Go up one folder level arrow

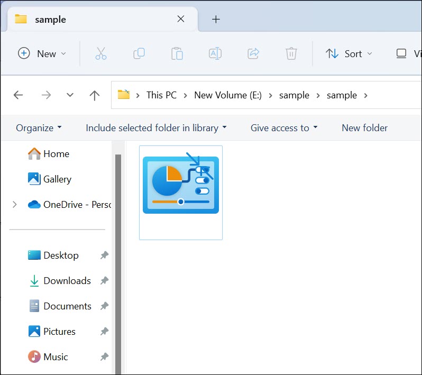click(x=95, y=95)
